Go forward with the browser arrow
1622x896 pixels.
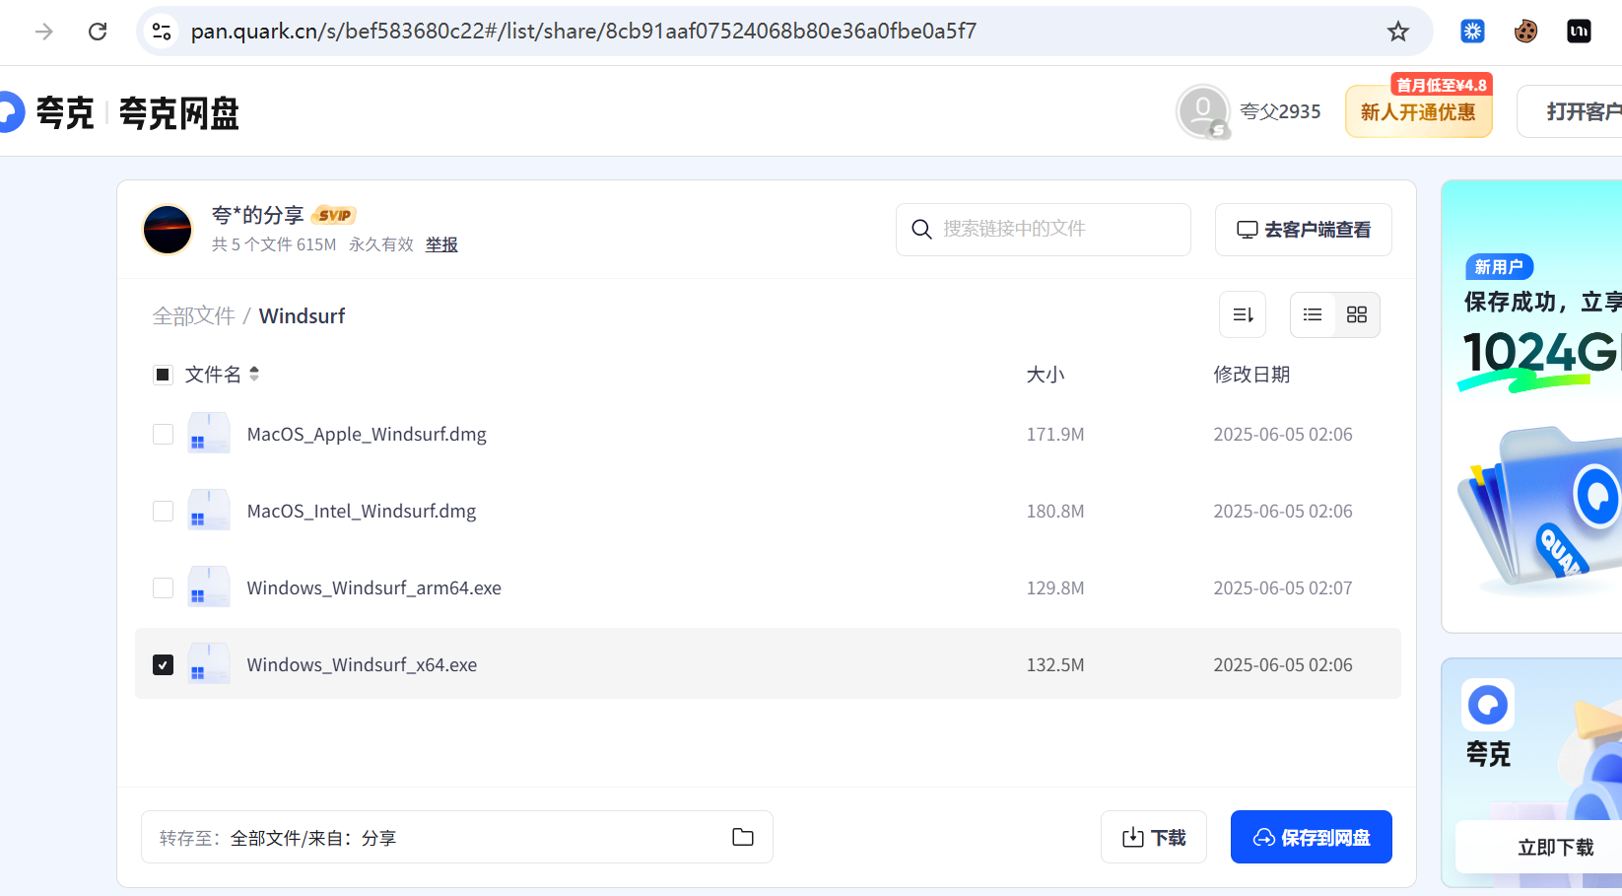pos(44,32)
